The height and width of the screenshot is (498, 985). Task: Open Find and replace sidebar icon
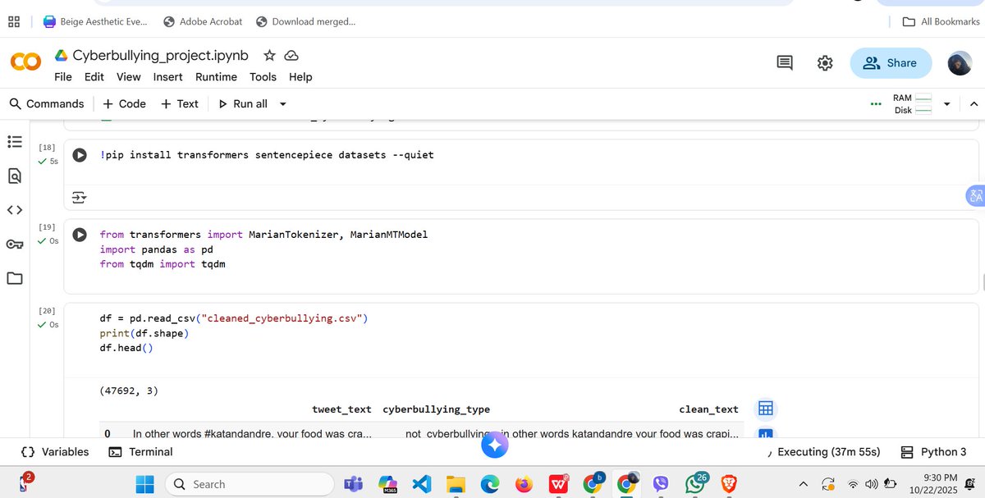(x=15, y=176)
